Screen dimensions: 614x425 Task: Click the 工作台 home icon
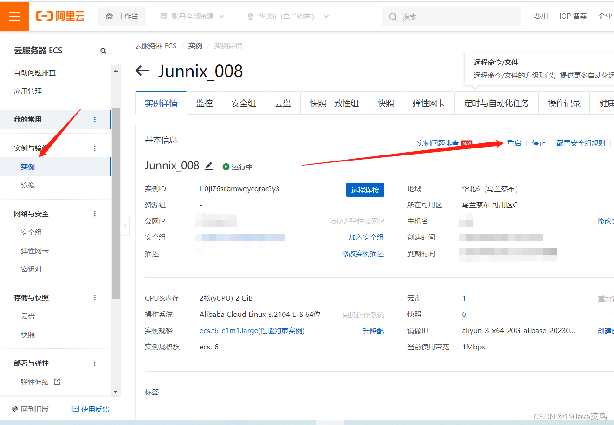coord(110,16)
